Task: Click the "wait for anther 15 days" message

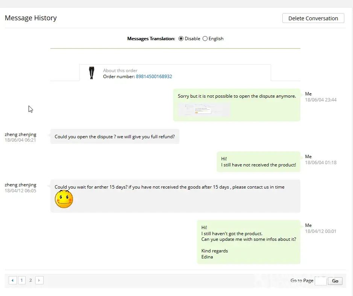Action: point(170,187)
